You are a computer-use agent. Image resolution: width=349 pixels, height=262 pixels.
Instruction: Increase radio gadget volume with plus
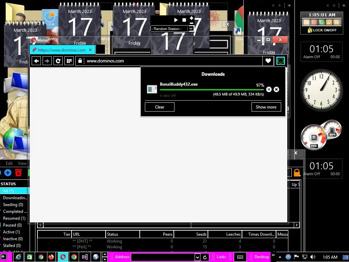[x=192, y=18]
